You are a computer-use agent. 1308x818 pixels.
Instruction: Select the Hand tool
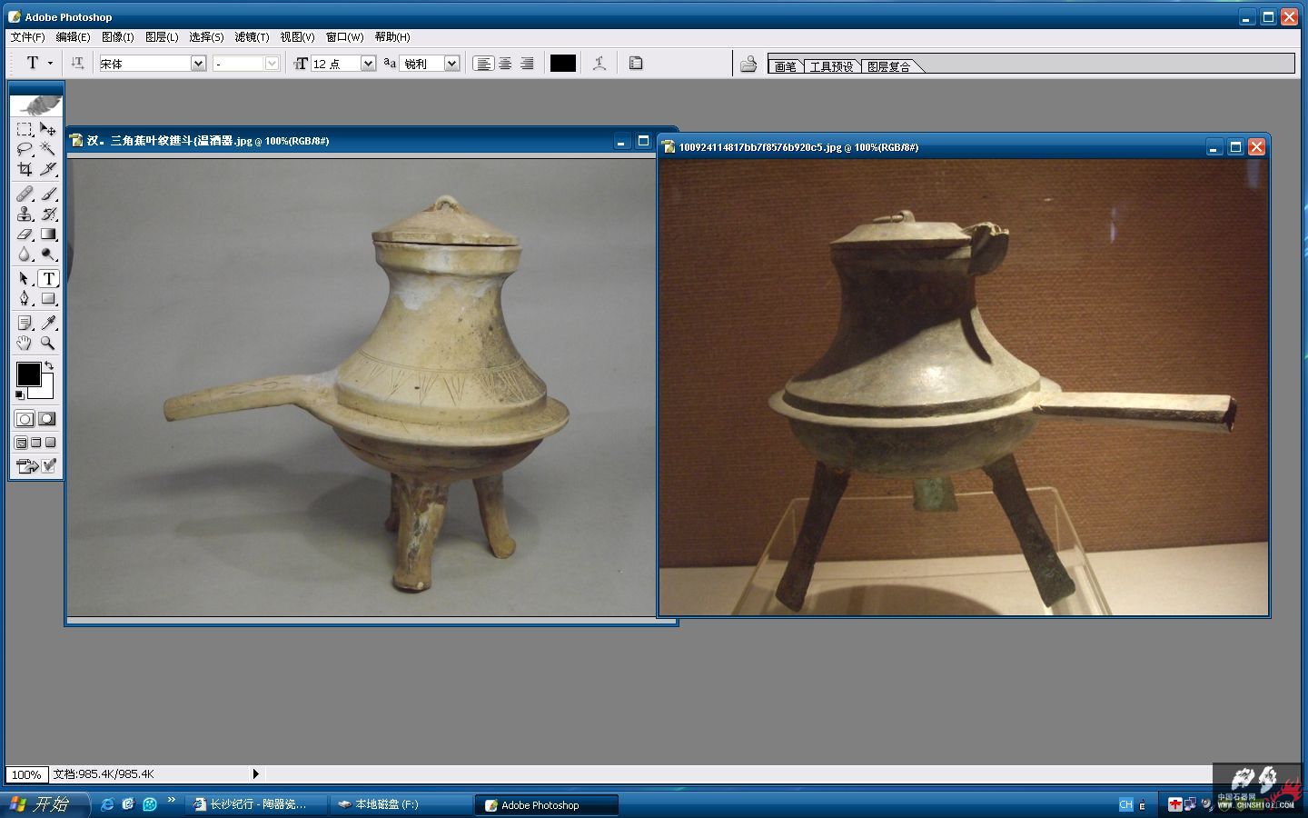click(x=25, y=343)
